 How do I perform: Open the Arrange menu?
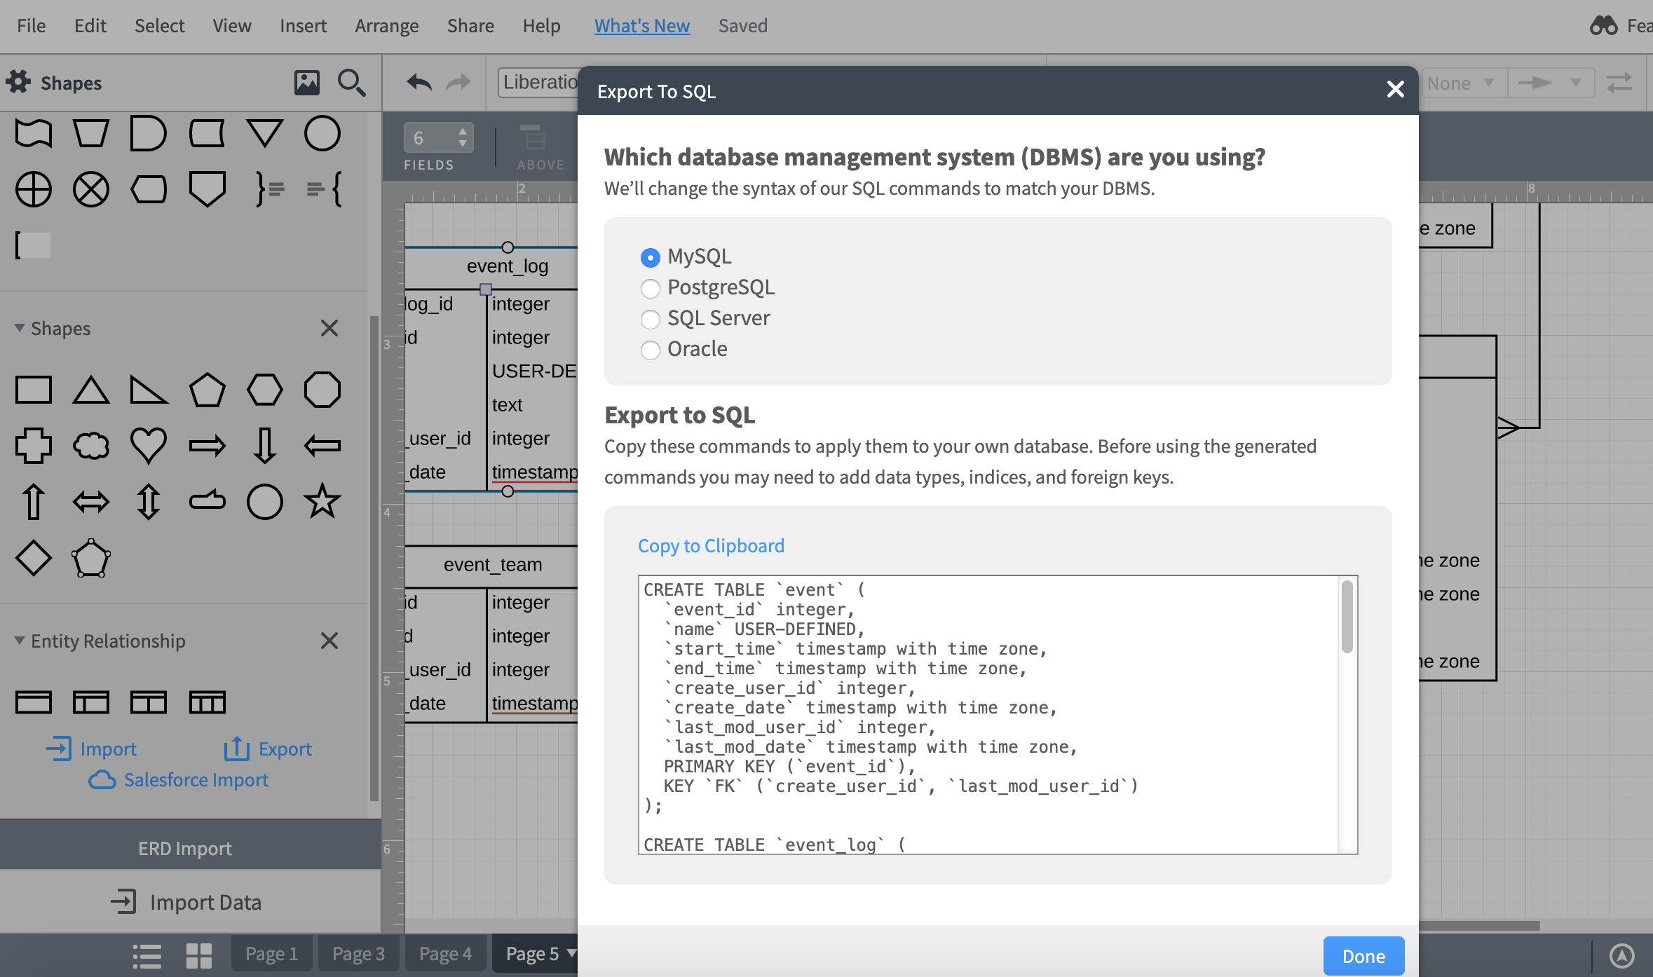pyautogui.click(x=387, y=25)
